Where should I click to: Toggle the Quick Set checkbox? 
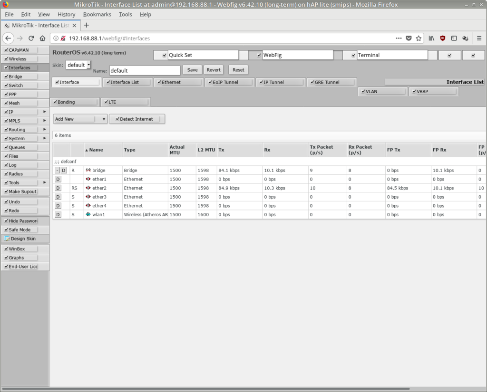coord(164,55)
